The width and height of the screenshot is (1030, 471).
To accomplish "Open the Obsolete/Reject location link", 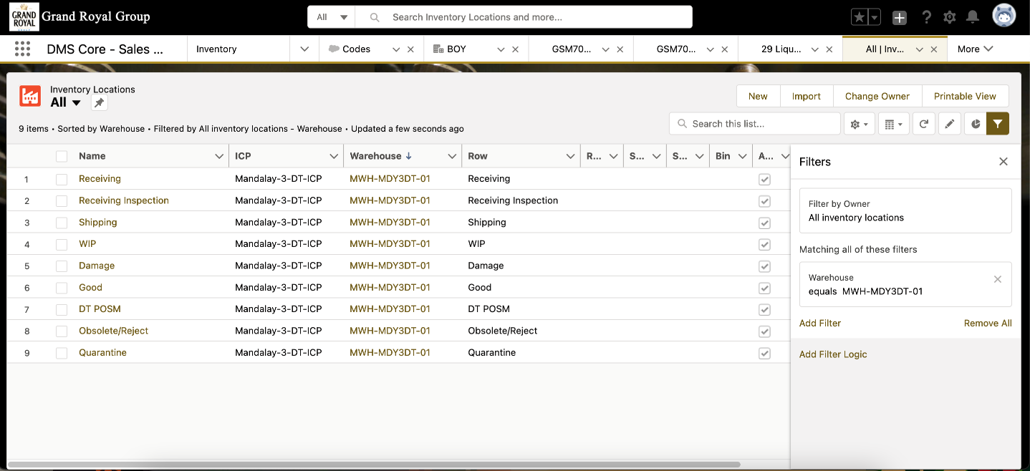I will [113, 331].
